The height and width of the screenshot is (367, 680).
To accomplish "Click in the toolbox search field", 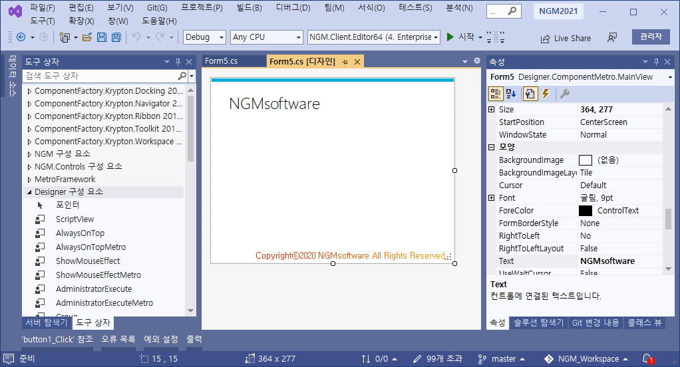I will pos(100,76).
